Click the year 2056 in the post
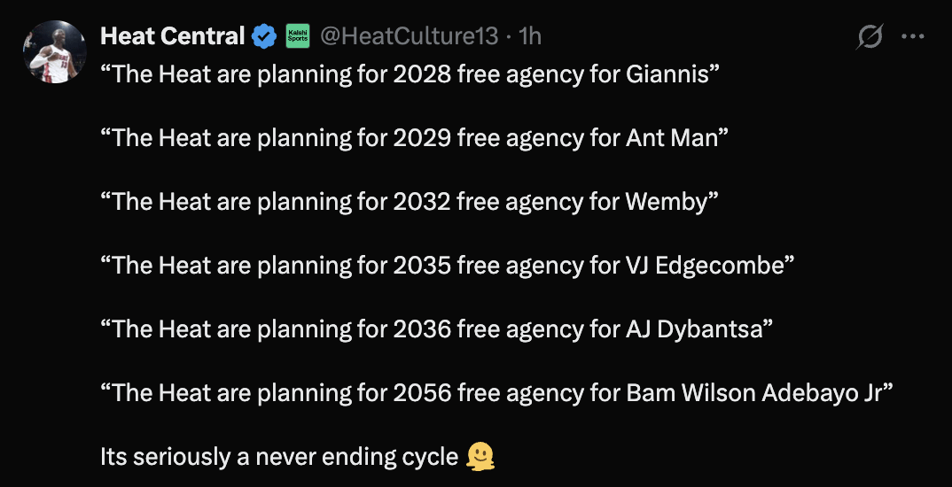The image size is (952, 487). coord(421,393)
